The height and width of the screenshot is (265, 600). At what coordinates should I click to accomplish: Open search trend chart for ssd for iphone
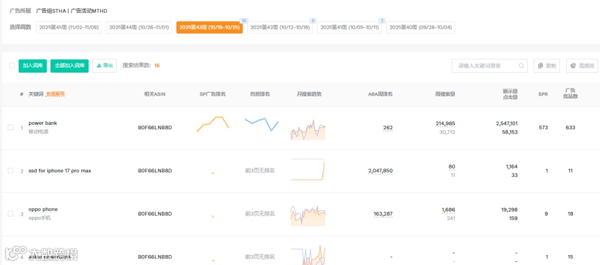(308, 170)
